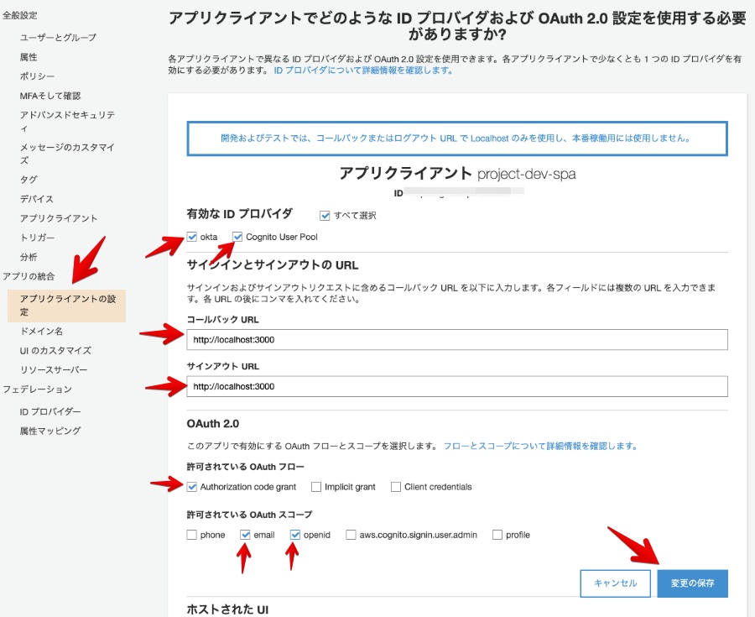Disable the Authorization code grant flow
The width and height of the screenshot is (755, 617).
193,487
